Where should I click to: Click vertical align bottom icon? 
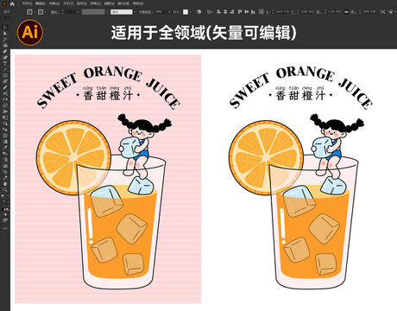253,12
